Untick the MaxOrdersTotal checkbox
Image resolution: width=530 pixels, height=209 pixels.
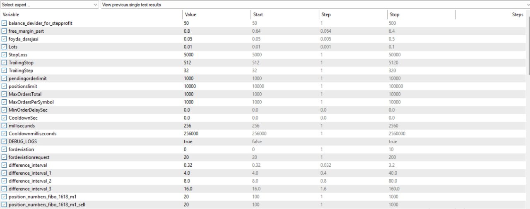[5, 94]
